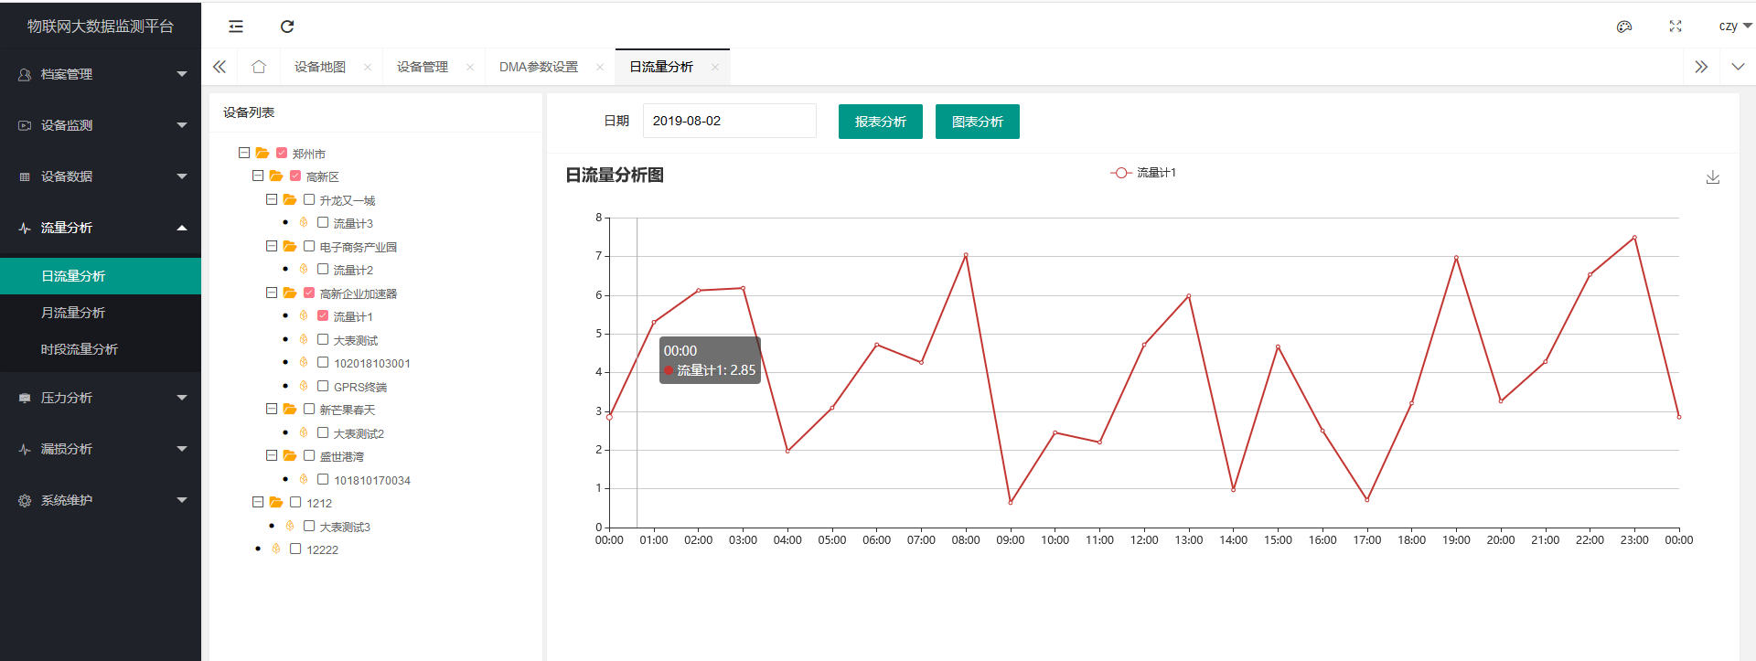Click the sidebar collapse menu icon
Image resolution: width=1756 pixels, height=661 pixels.
point(236,27)
